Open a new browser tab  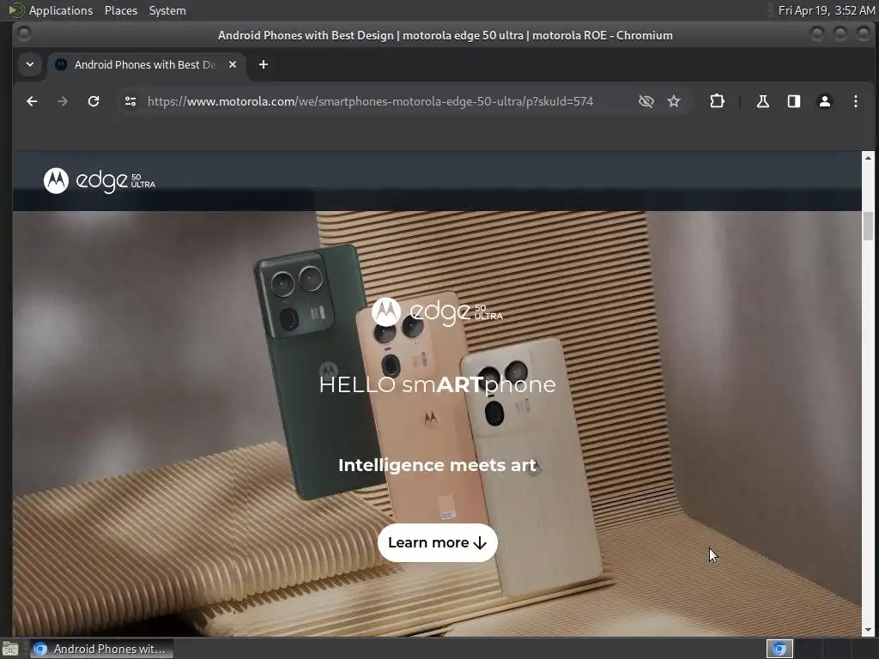pos(264,64)
